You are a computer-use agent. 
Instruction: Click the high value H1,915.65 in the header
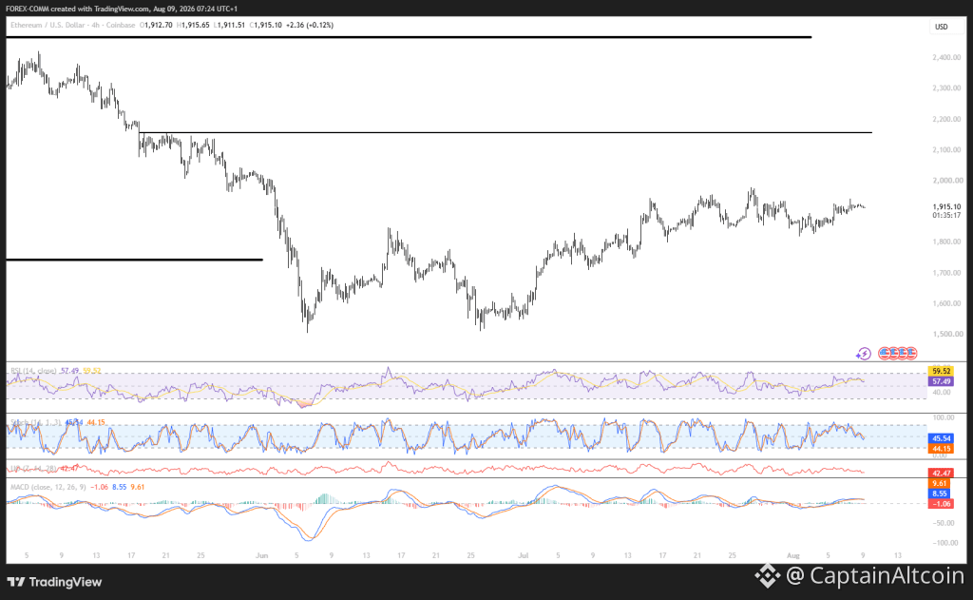(x=193, y=26)
